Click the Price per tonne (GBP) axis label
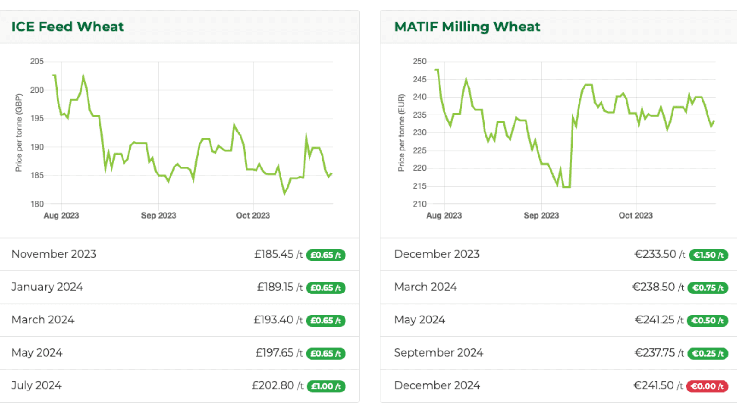Screen dimensions: 737x414 click(19, 132)
